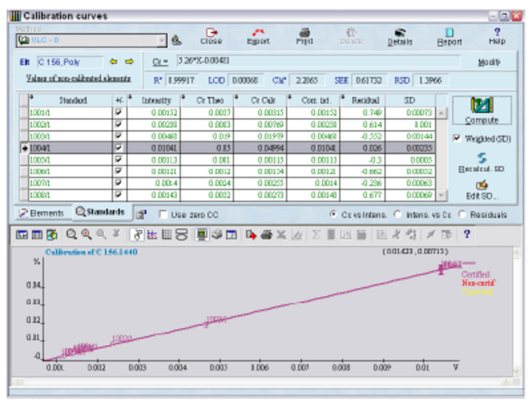Select the Intens. vs Cc radio button
Screen dimensions: 532x404
tap(398, 214)
